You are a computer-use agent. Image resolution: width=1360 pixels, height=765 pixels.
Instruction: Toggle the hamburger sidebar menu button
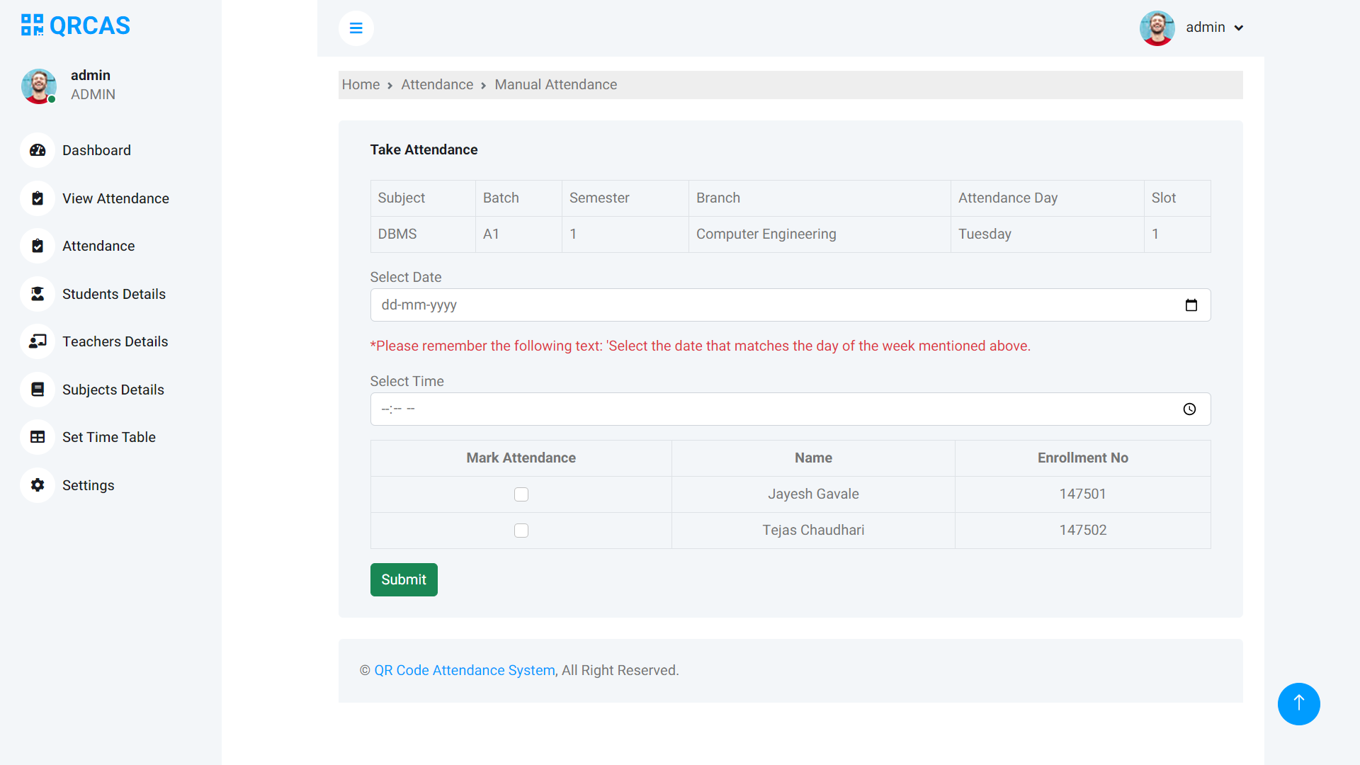356,28
